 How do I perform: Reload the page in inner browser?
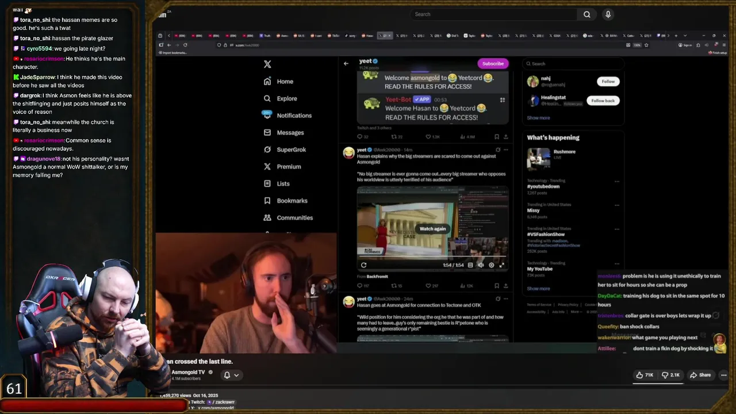tap(185, 45)
